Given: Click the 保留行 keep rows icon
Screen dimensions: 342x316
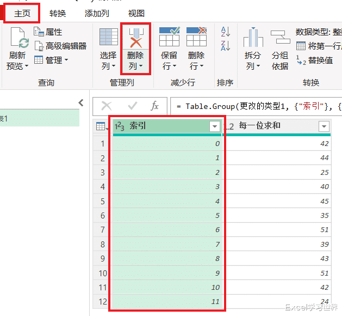Looking at the screenshot, I should 170,37.
